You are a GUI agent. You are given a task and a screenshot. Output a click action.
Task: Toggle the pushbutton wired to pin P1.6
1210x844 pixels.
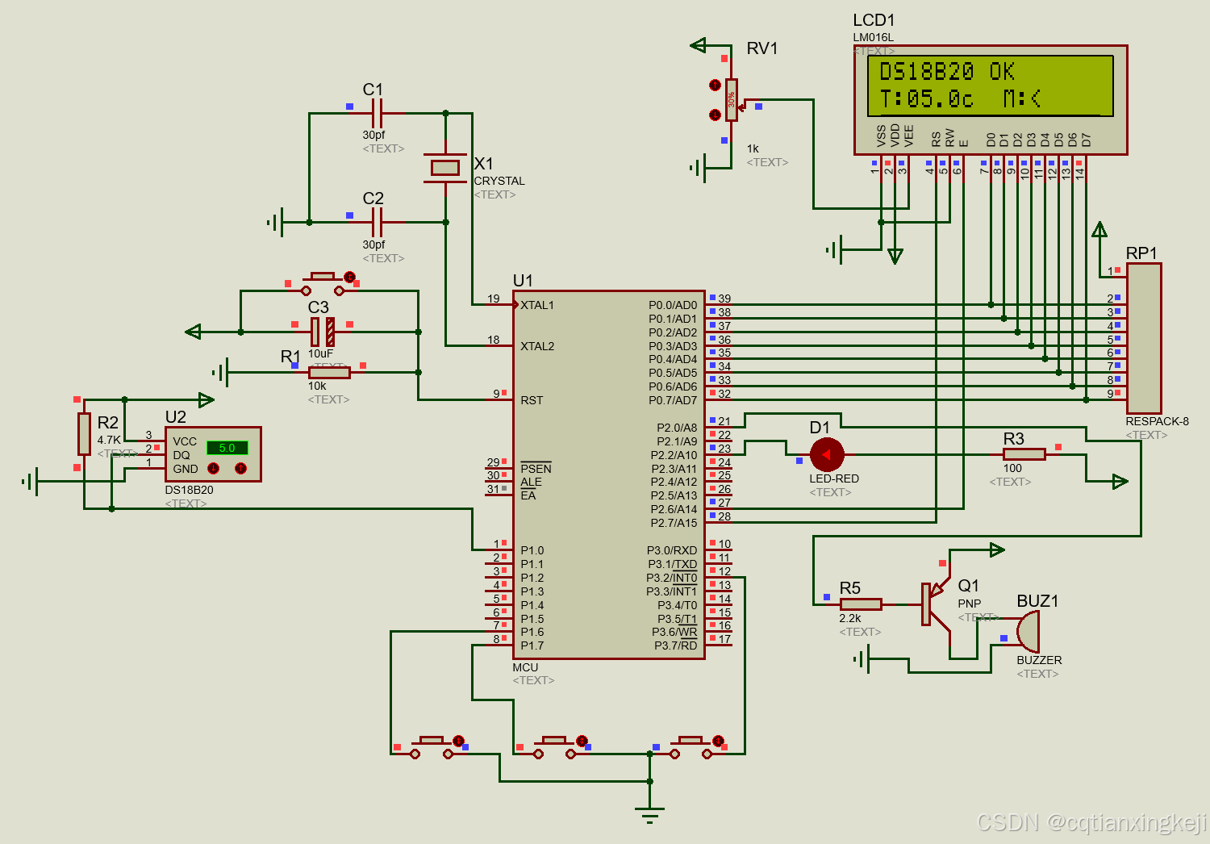coord(432,747)
